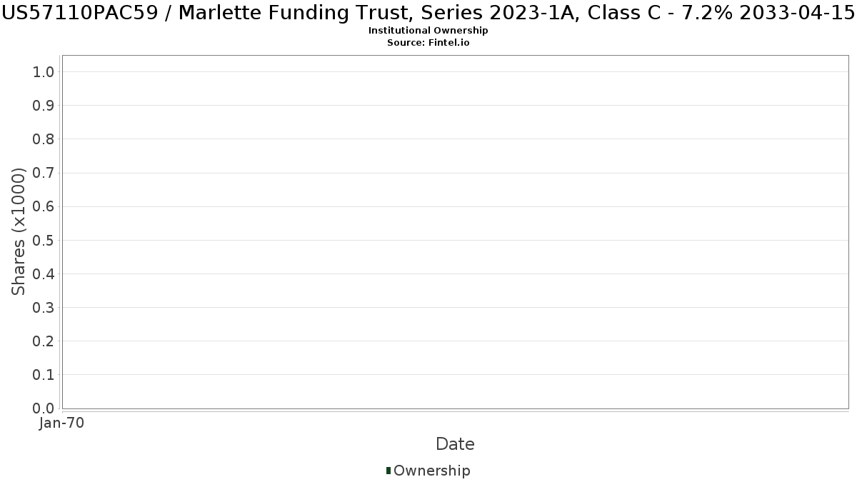The width and height of the screenshot is (857, 482).
Task: Click the 1.0 y-axis tick label
Action: (44, 71)
